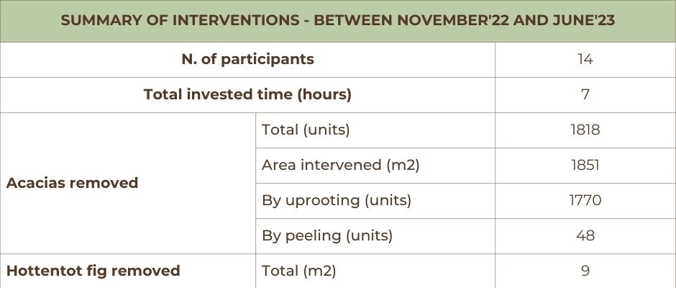
Task: Select the 'N. of participants' row label
Action: (x=247, y=59)
